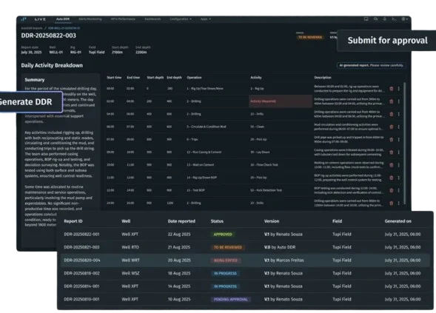Open more options for Trips row

point(399,140)
